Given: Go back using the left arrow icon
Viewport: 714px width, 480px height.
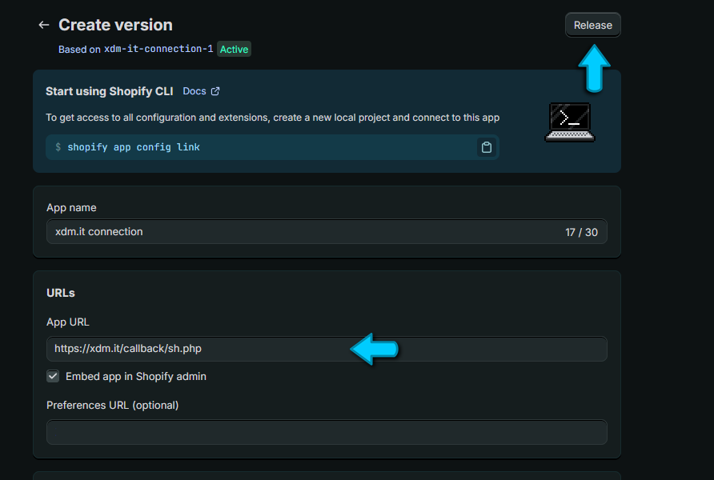Looking at the screenshot, I should point(44,25).
